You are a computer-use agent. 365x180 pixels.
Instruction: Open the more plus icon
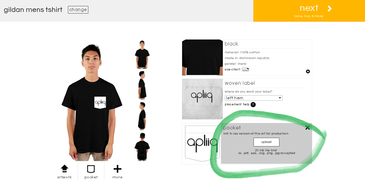click(117, 169)
